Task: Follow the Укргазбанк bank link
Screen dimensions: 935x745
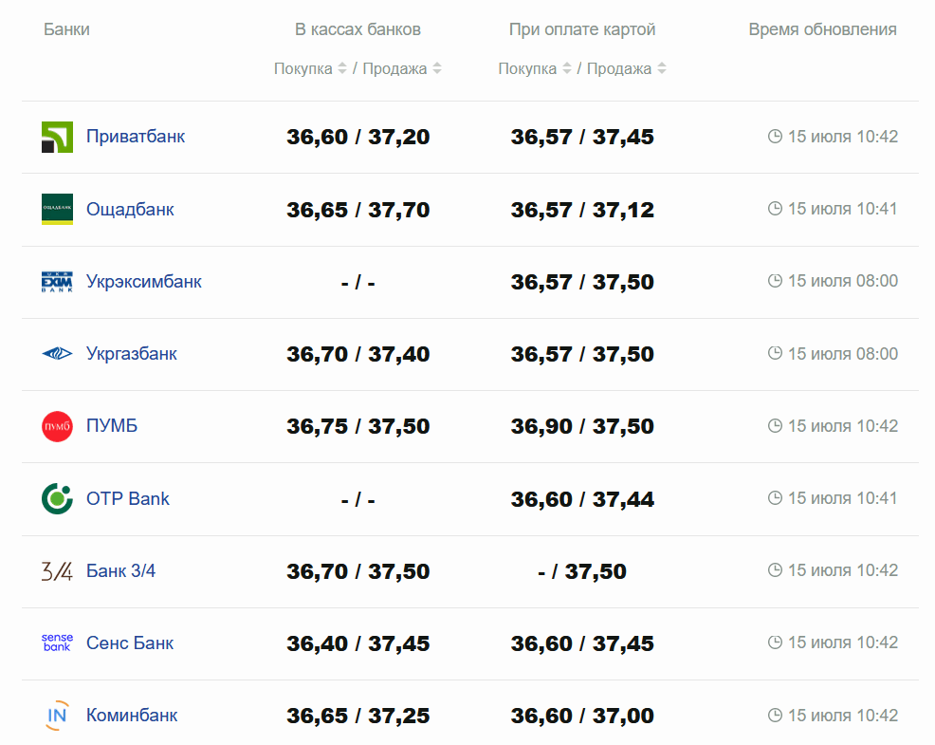Action: coord(132,354)
